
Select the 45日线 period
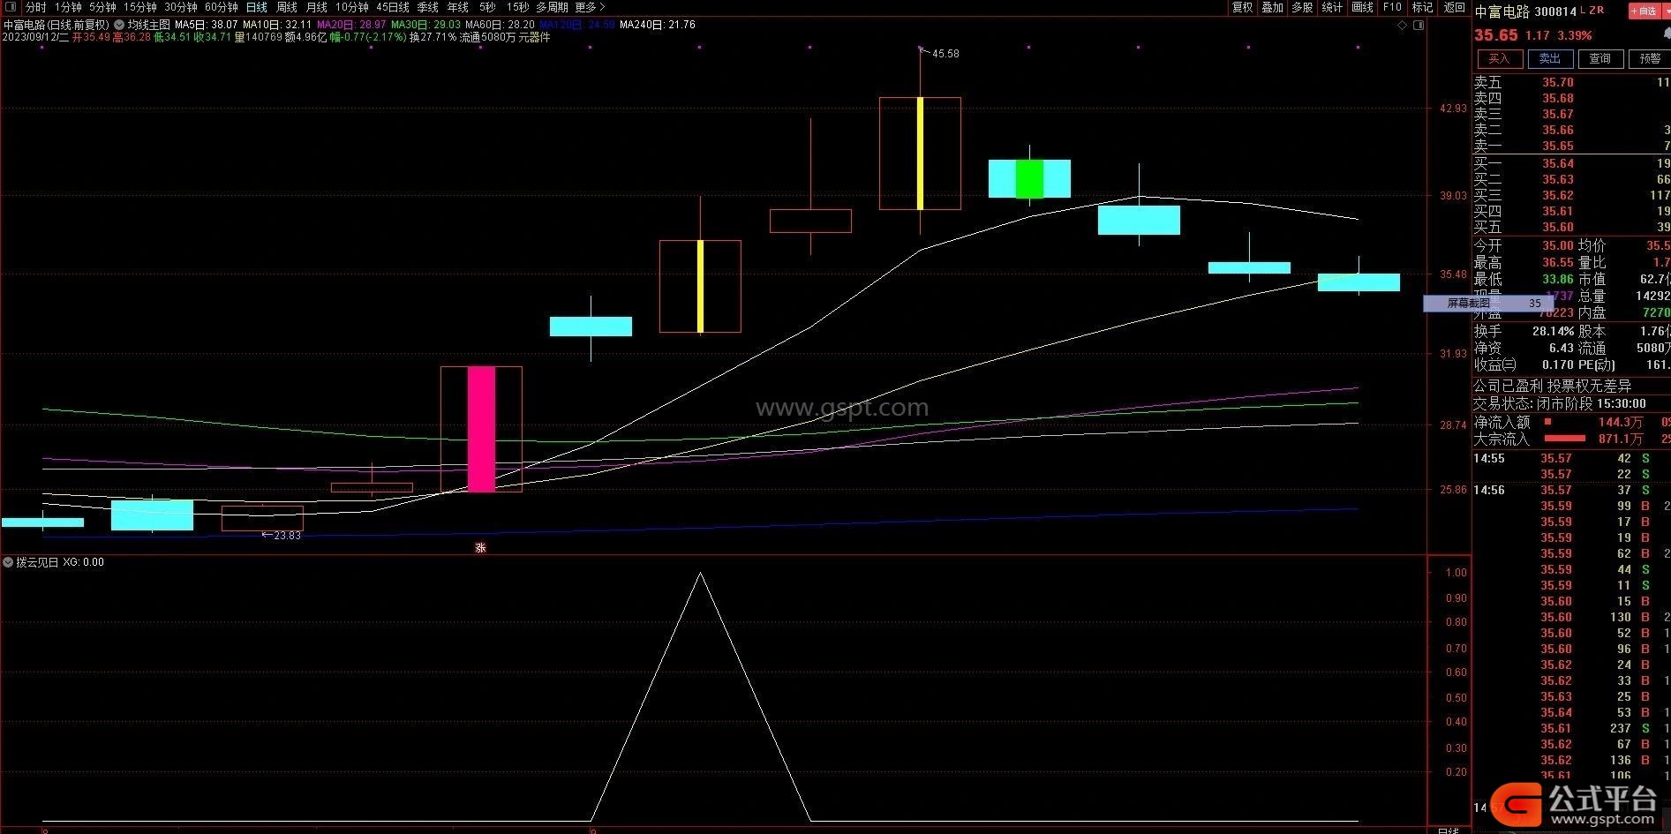point(393,7)
